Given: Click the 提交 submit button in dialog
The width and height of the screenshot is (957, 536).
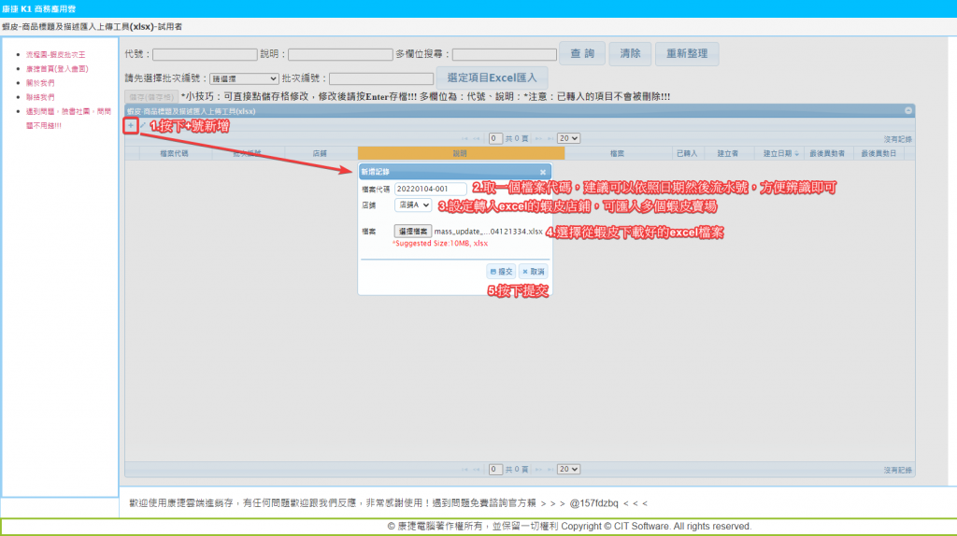Looking at the screenshot, I should (x=502, y=271).
